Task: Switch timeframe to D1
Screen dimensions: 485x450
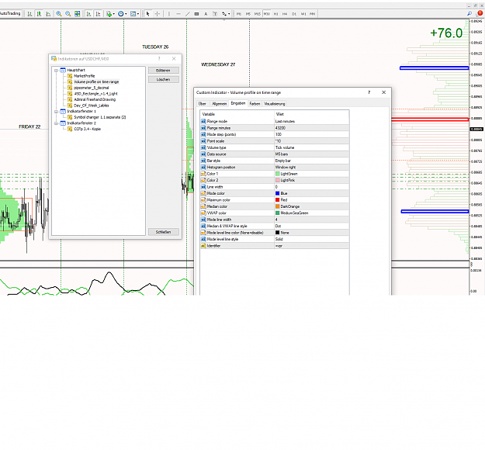Action: (x=294, y=14)
